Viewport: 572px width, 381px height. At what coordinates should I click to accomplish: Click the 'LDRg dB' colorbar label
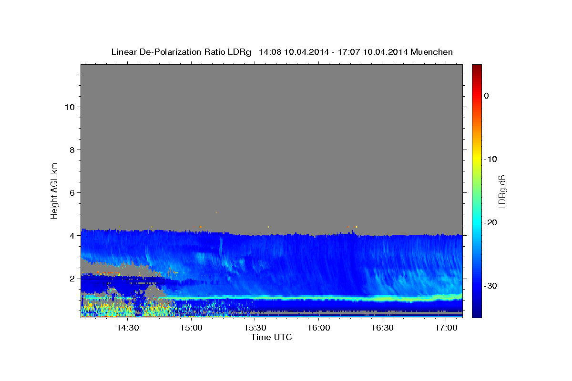502,191
